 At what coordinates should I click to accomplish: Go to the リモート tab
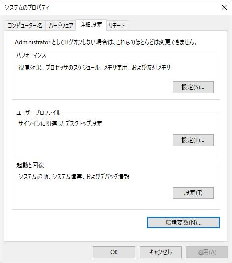point(117,26)
